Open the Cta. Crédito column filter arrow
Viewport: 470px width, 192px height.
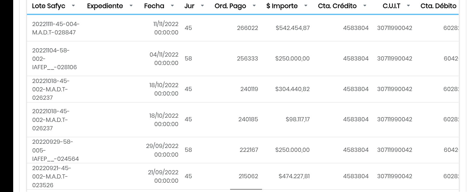point(365,6)
